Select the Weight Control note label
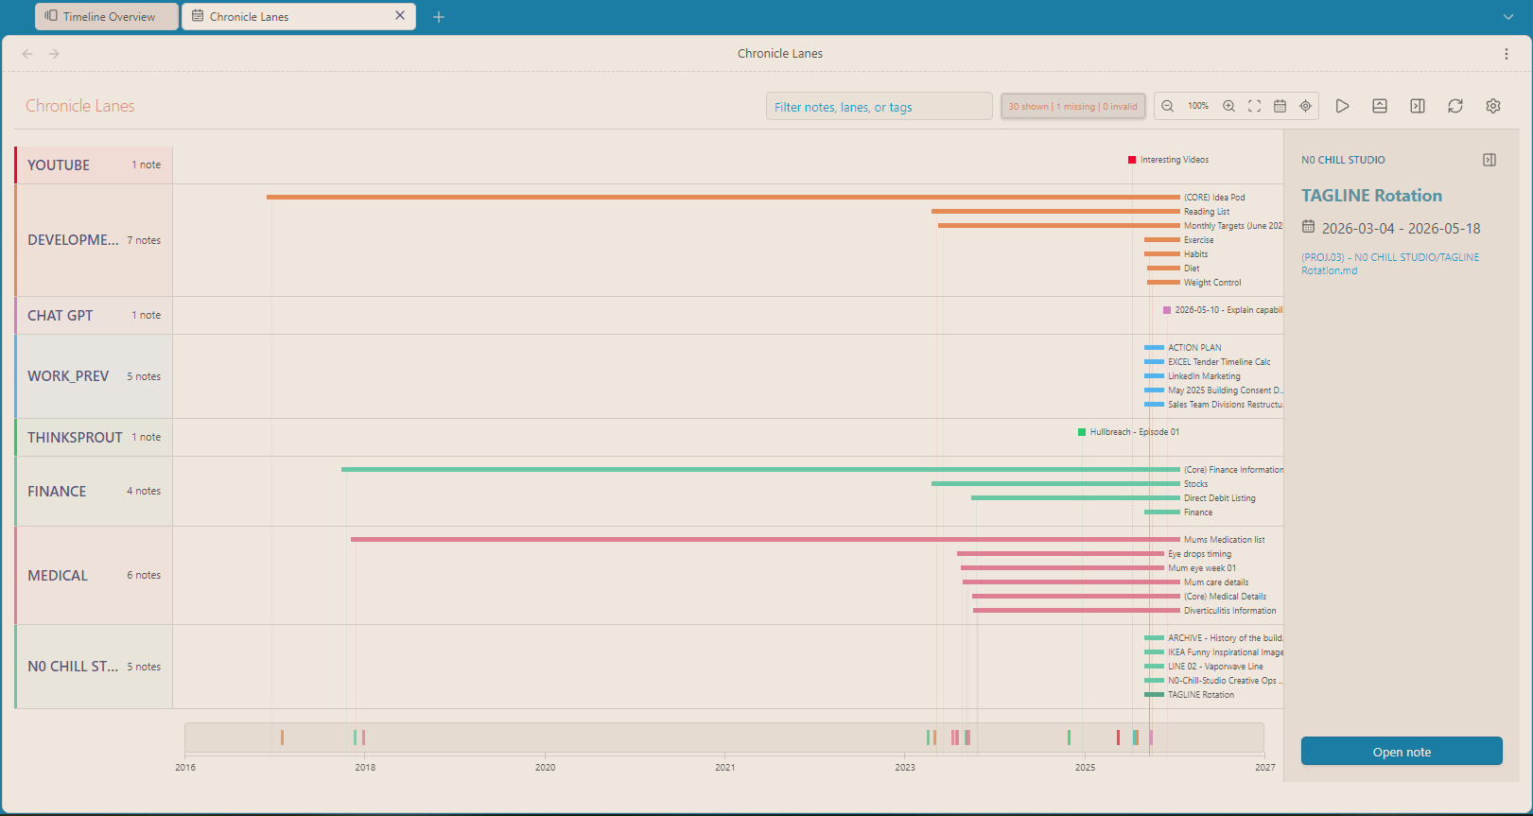Screen dimensions: 1533x816 [x=1212, y=283]
